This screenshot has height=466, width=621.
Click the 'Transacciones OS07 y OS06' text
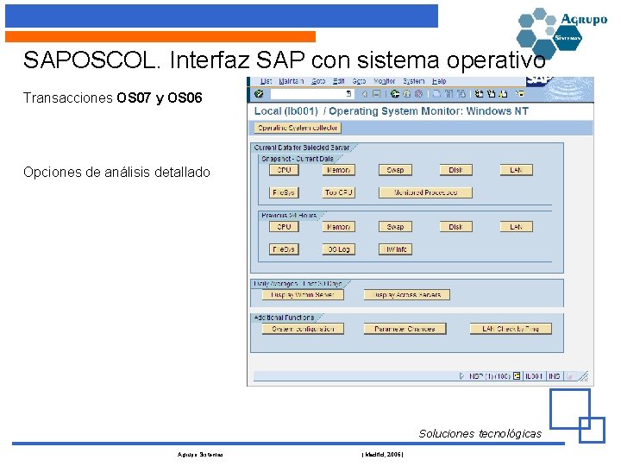coord(113,98)
